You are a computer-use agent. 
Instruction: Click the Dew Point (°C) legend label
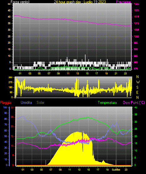[x=134, y=103]
